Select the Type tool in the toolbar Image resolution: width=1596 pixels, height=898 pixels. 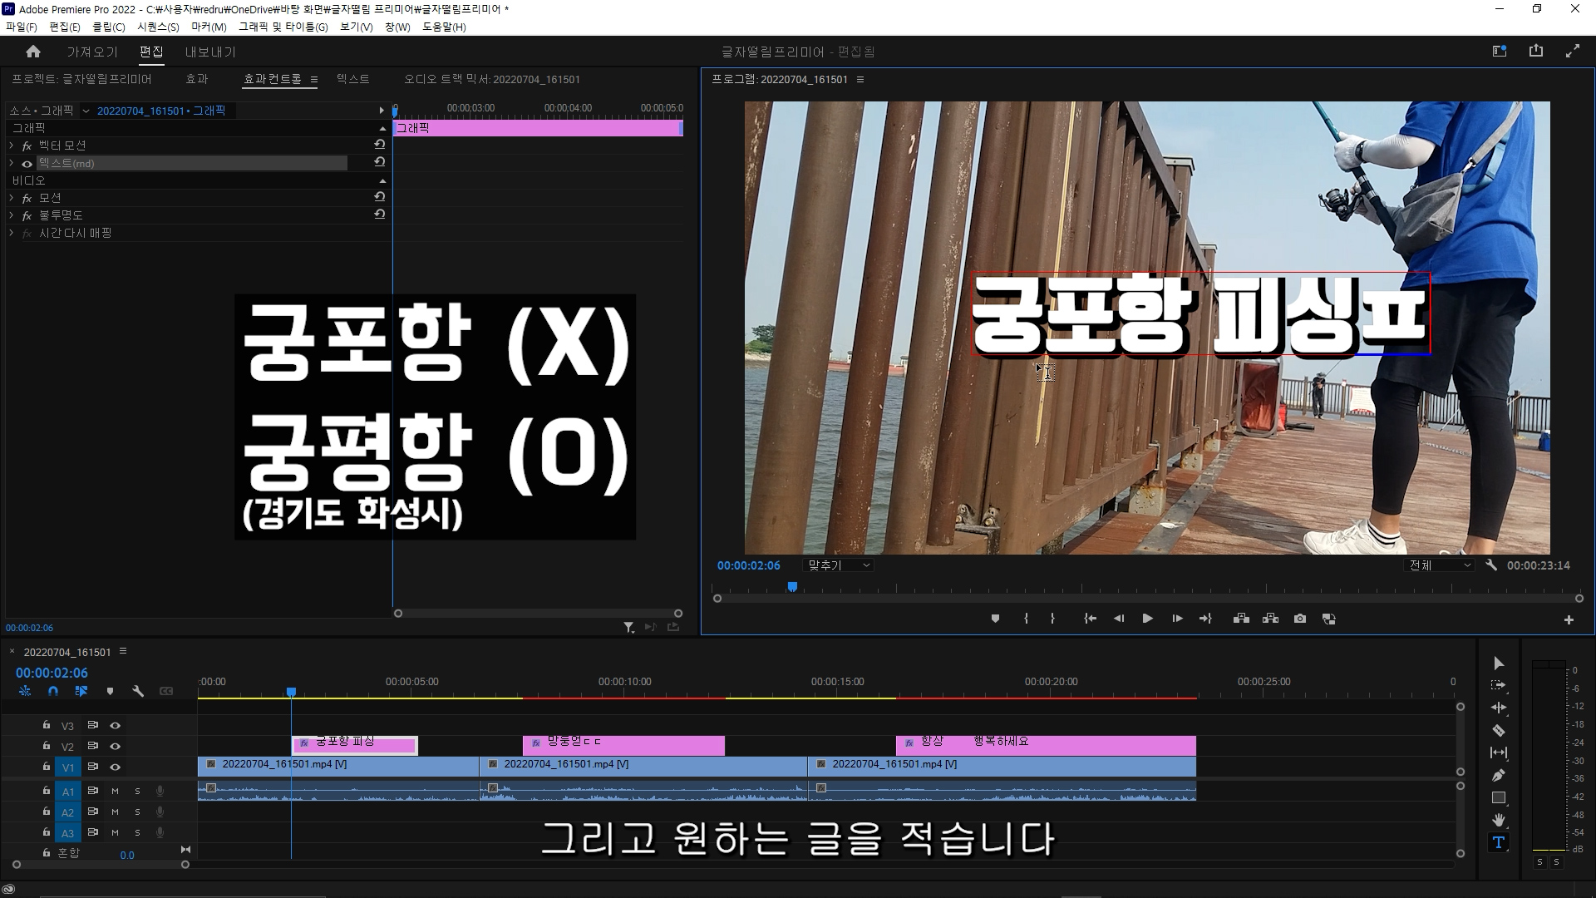coord(1498,842)
